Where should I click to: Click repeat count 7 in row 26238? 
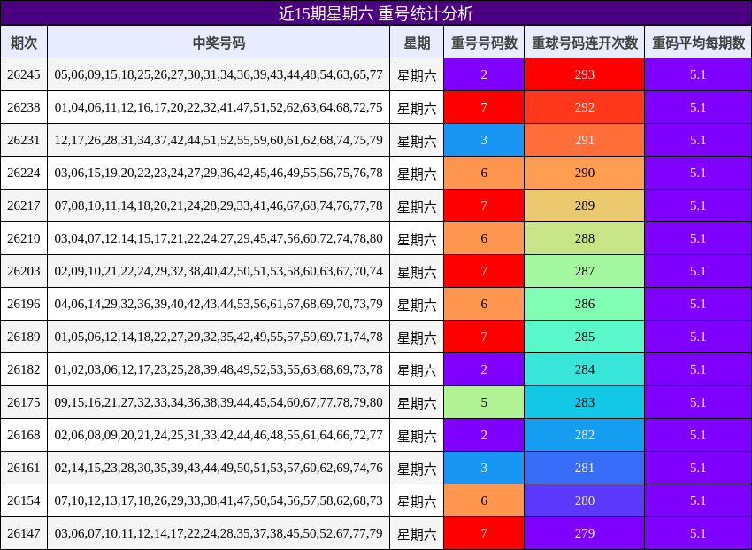click(484, 107)
